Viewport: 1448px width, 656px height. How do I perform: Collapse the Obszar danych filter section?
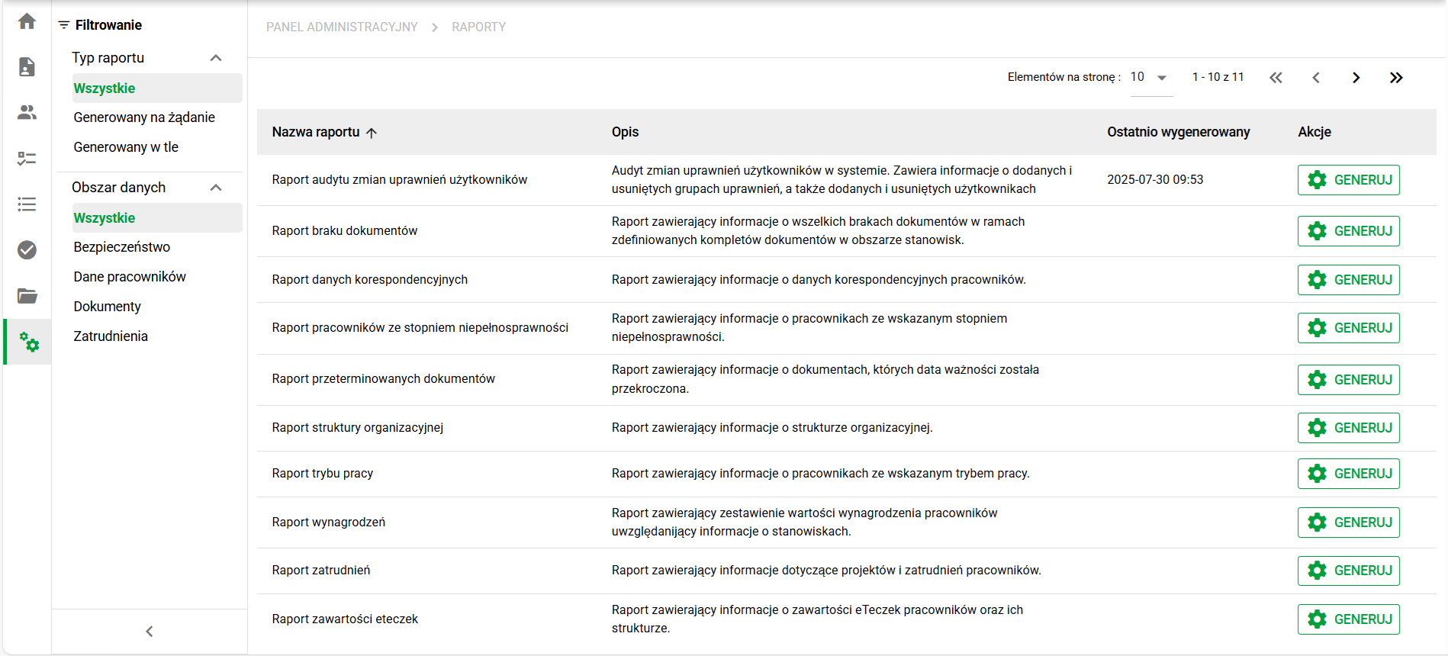(x=216, y=188)
